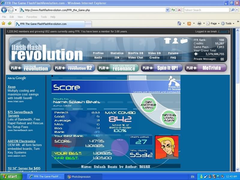Open the address bar history dropdown
Image resolution: width=240 pixels, height=180 pixels.
[x=167, y=10]
